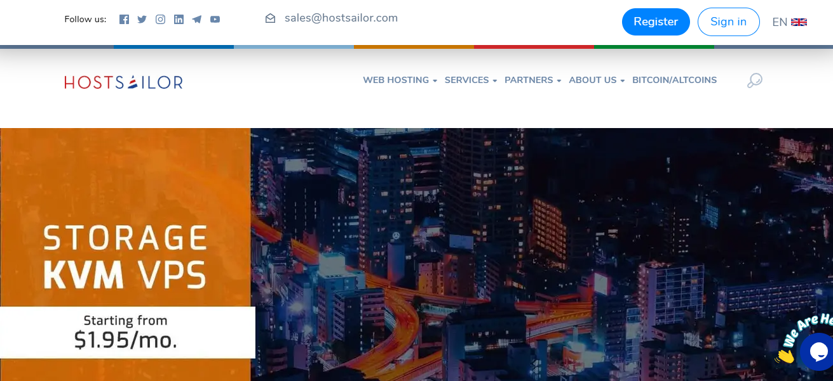Open the Telegram social icon

197,19
